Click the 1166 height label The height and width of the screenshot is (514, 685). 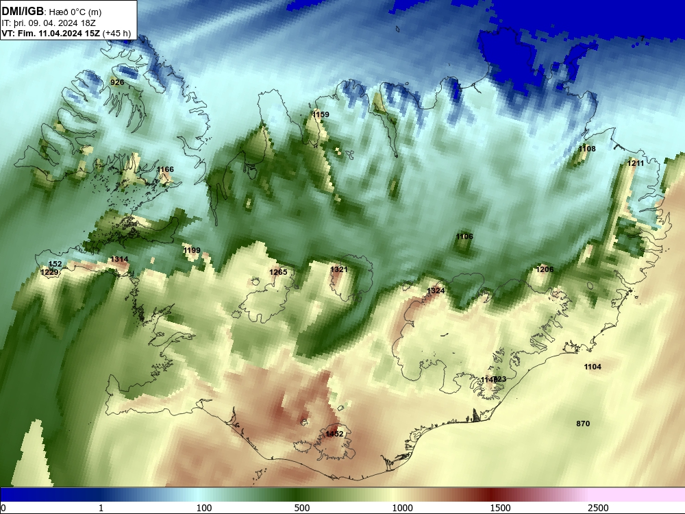pyautogui.click(x=165, y=169)
